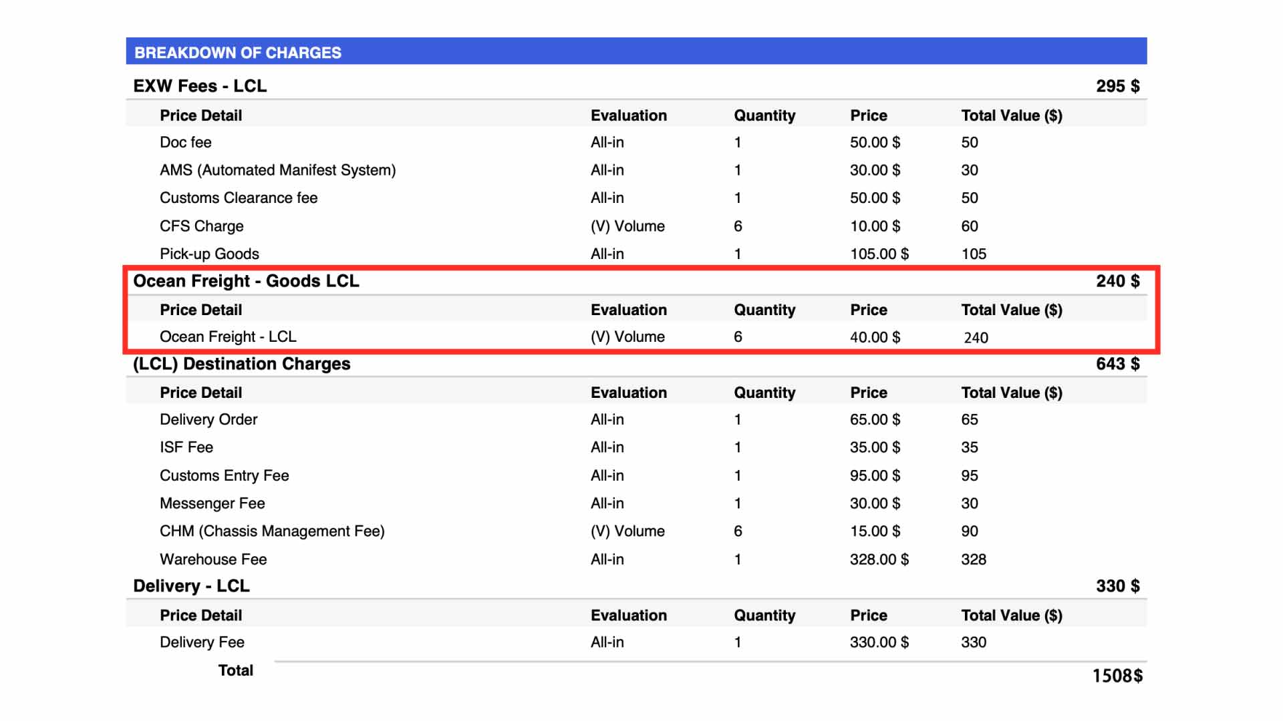Select CHM (Chassis Management Fee) row
This screenshot has height=721, width=1283.
(x=272, y=531)
